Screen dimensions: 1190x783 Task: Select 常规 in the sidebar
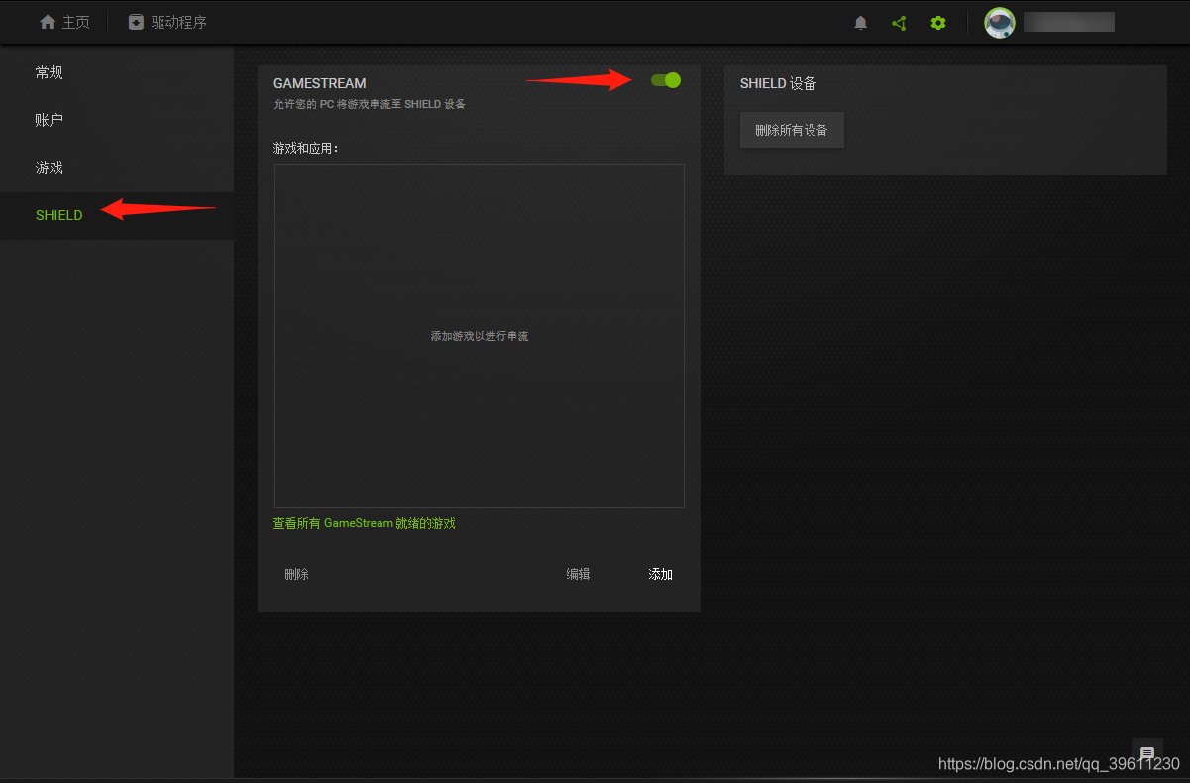117,72
